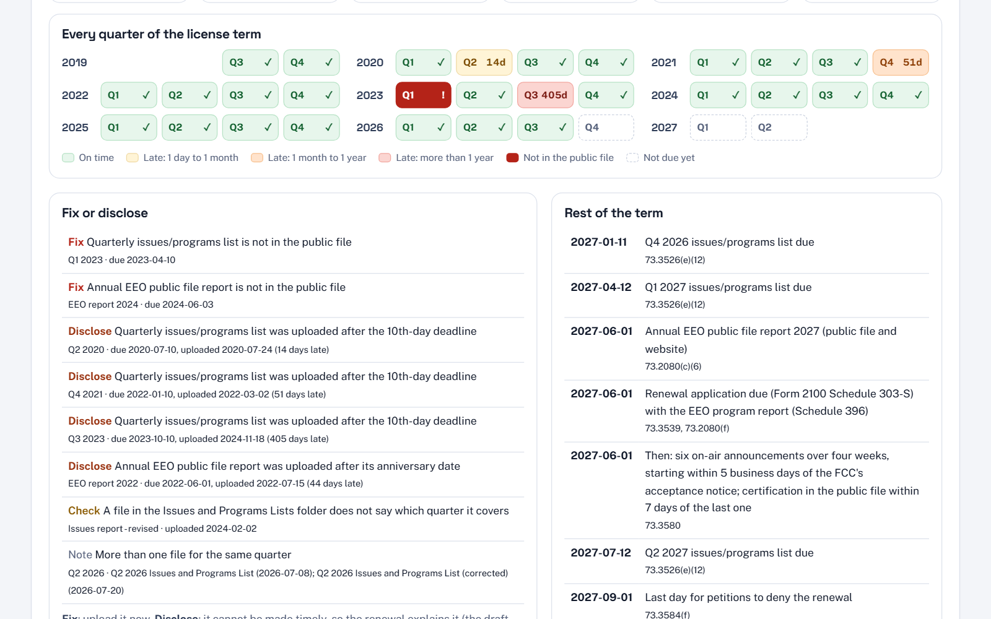Image resolution: width=991 pixels, height=619 pixels.
Task: Open Fix Annual EEO public file report item
Action: click(x=293, y=296)
